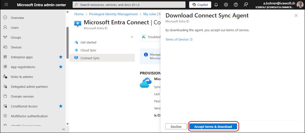This screenshot has height=133, width=305.
Task: Open the help question mark icon
Action: point(236,5)
